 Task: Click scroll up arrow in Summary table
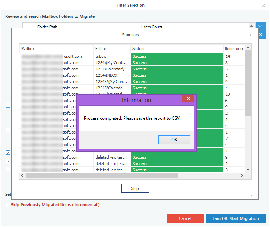(248, 47)
